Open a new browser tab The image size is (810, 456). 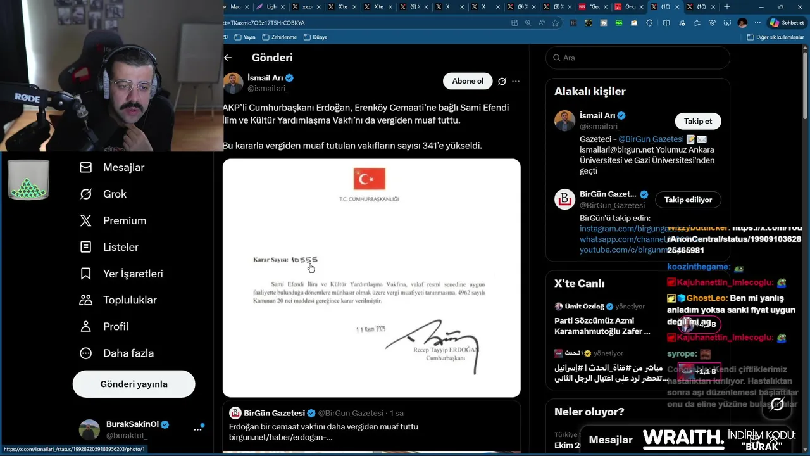pos(726,7)
